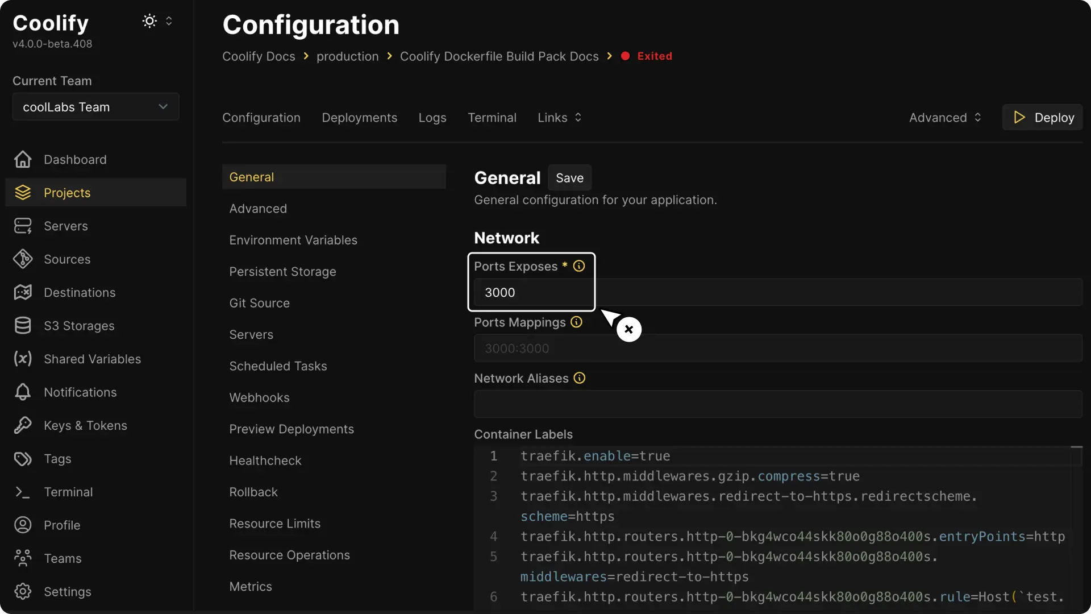The height and width of the screenshot is (614, 1091).
Task: Toggle the theme using the sun icon
Action: pos(149,21)
